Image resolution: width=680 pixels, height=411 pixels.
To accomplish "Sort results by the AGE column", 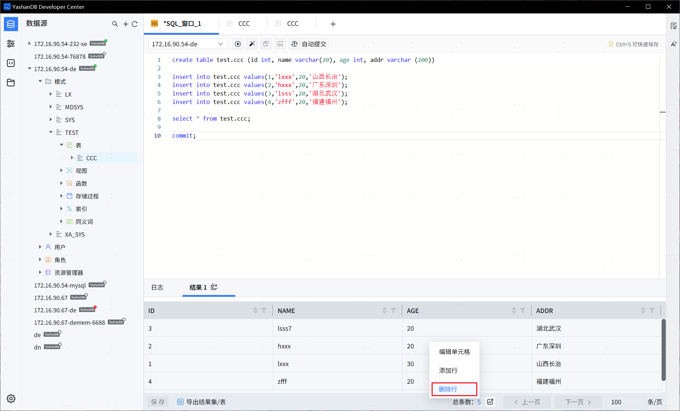I will click(x=514, y=310).
